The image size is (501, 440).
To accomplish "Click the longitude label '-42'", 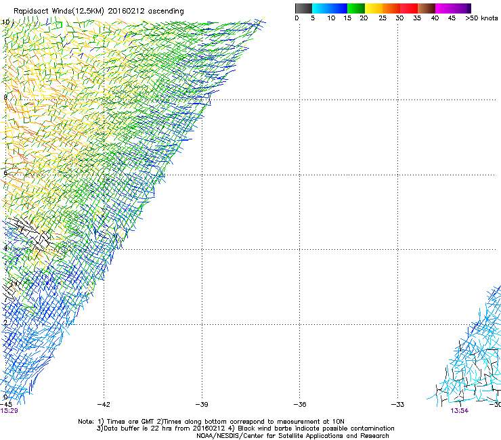I will coord(104,405).
